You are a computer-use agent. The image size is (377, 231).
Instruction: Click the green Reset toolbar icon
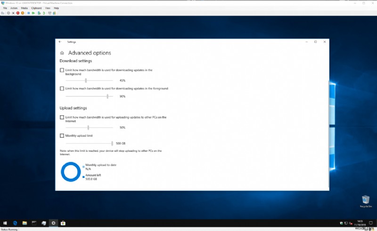tap(33, 13)
